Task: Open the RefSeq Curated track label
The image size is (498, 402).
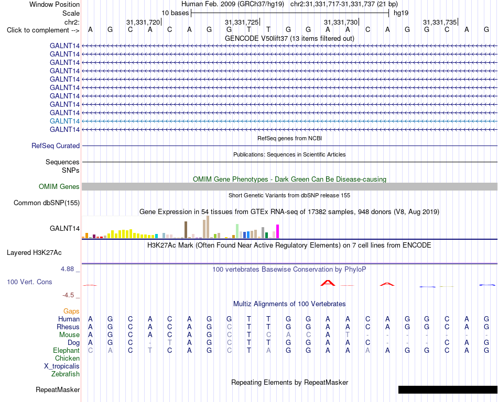Action: pyautogui.click(x=55, y=146)
